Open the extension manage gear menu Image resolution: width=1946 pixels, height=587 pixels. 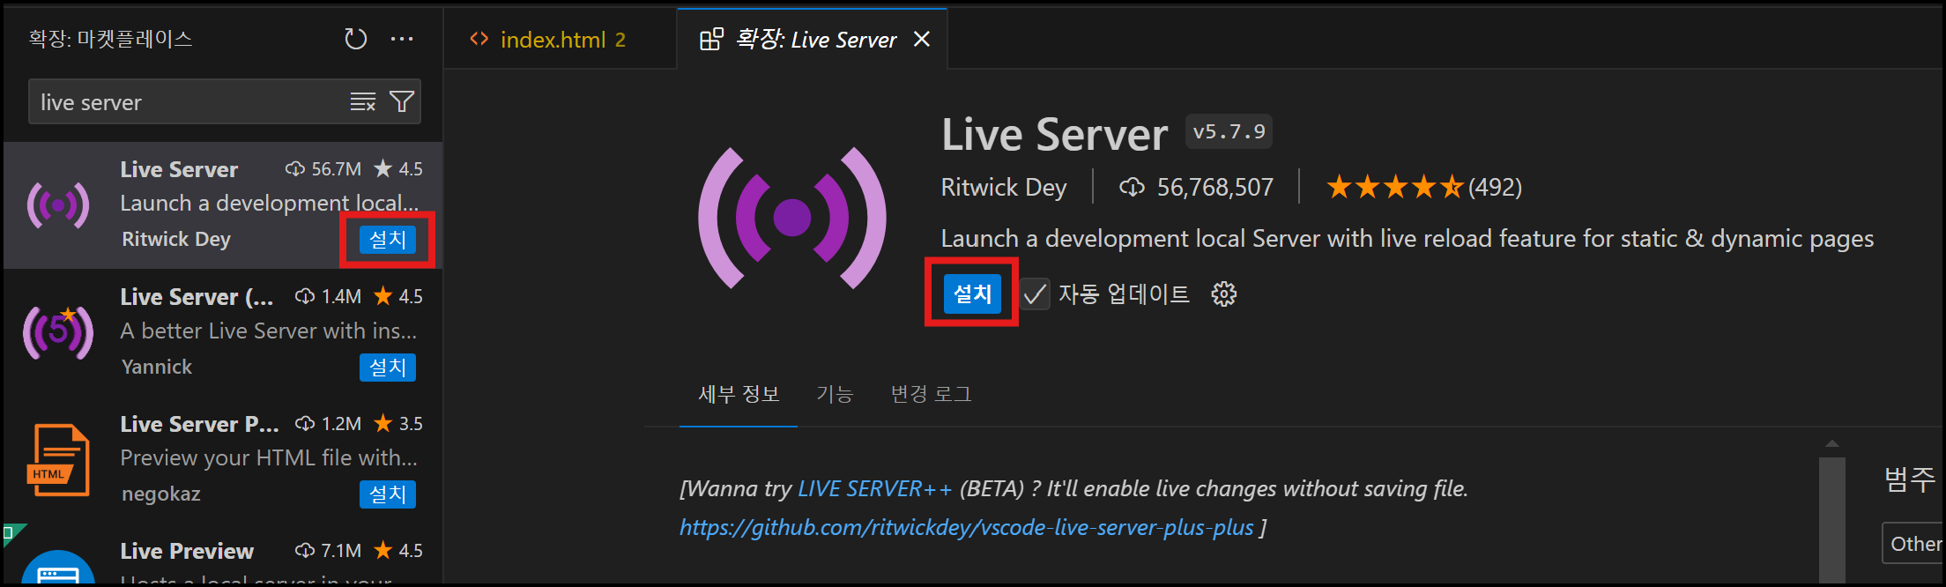pos(1224,294)
